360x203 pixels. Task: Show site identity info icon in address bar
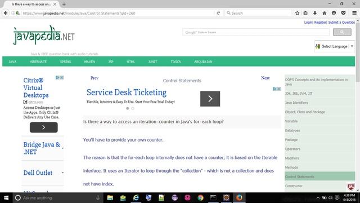[x=13, y=13]
